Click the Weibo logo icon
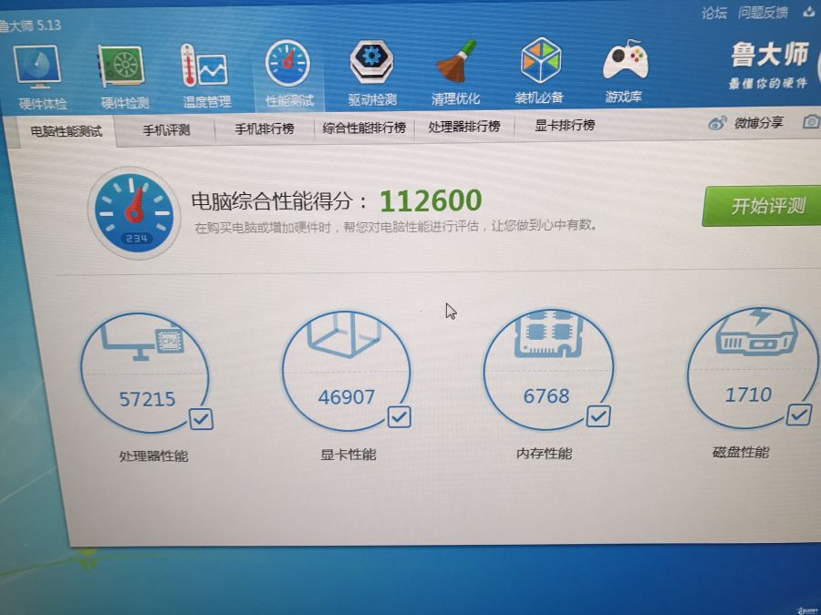Screen dimensions: 821x615 click(x=717, y=123)
